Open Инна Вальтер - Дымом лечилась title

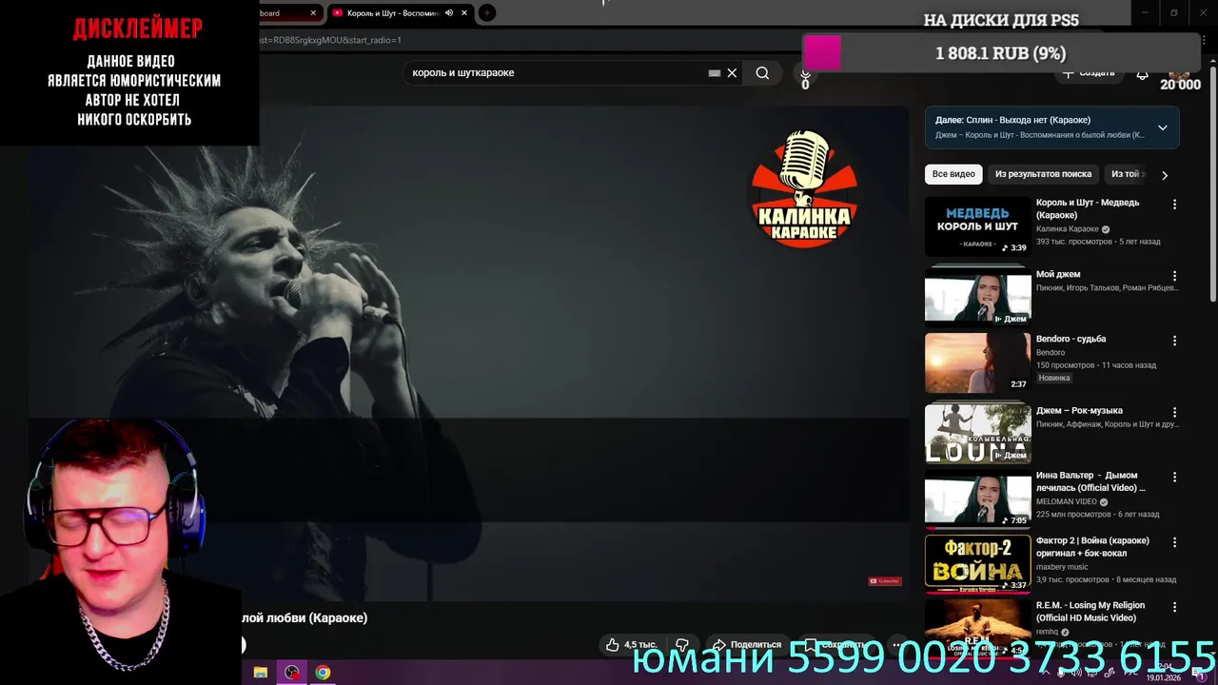tap(1090, 481)
